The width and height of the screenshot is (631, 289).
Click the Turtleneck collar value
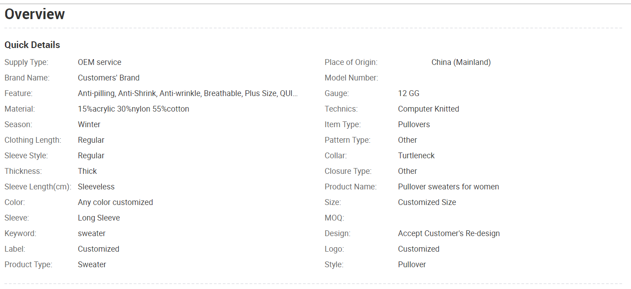click(416, 156)
